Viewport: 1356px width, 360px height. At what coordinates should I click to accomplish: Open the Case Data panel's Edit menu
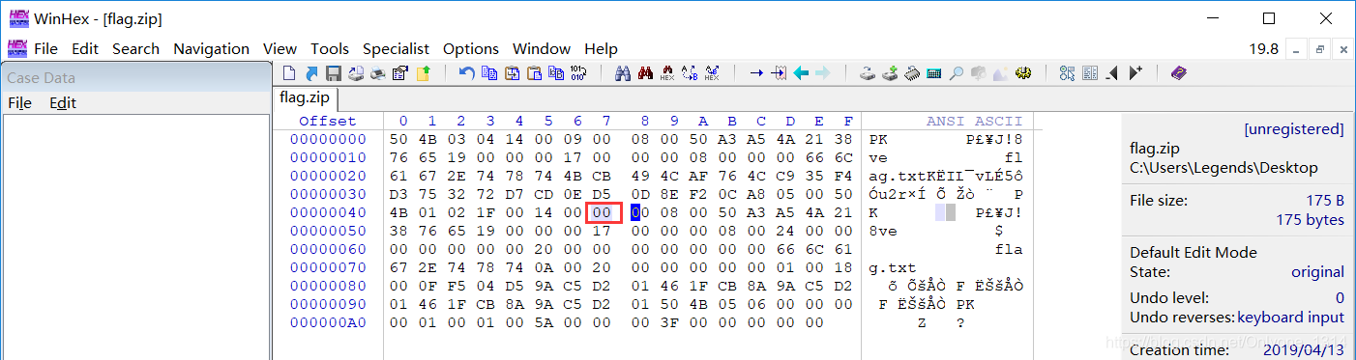pyautogui.click(x=63, y=102)
